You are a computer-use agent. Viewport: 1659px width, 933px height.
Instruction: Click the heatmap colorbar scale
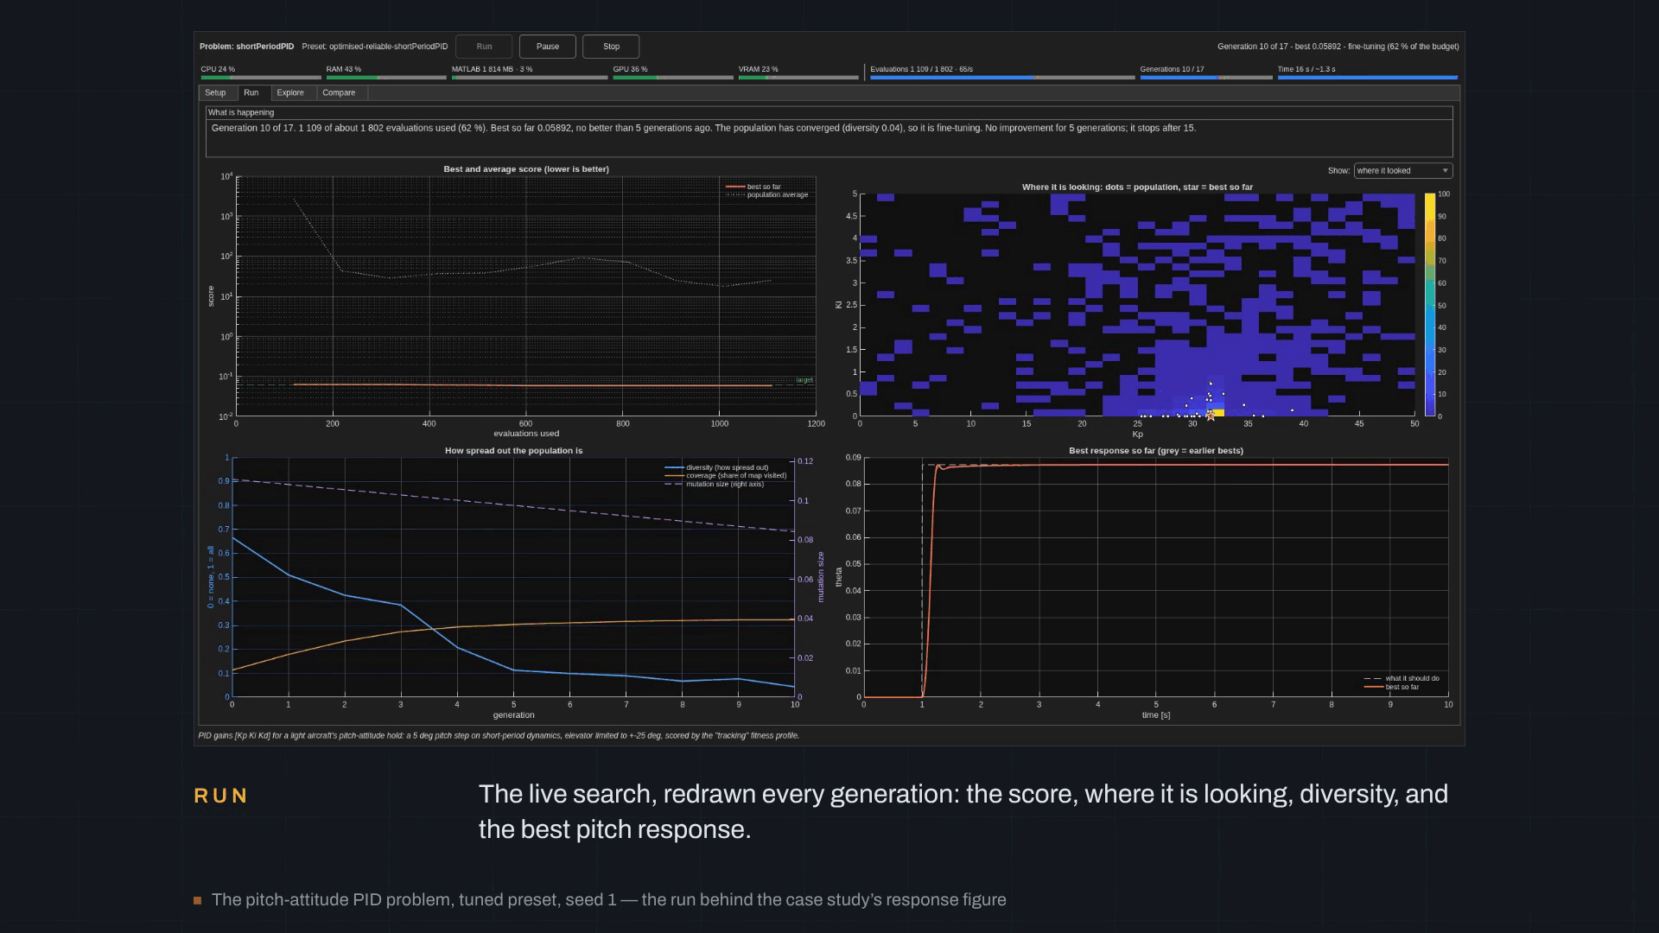click(x=1430, y=305)
